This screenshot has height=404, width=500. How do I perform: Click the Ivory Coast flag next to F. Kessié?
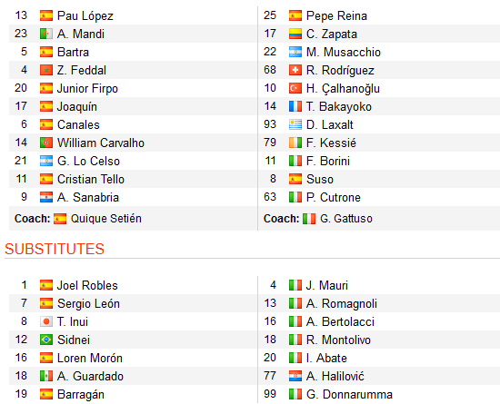295,143
